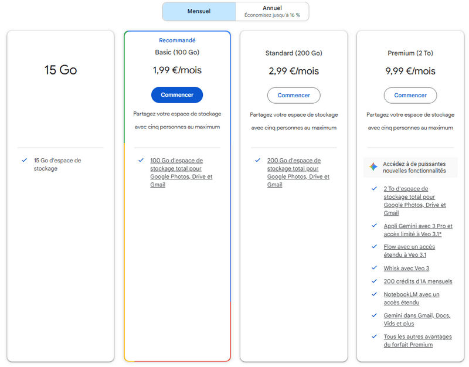This screenshot has width=469, height=367.
Task: Switch to Annuel billing tab
Action: [272, 11]
